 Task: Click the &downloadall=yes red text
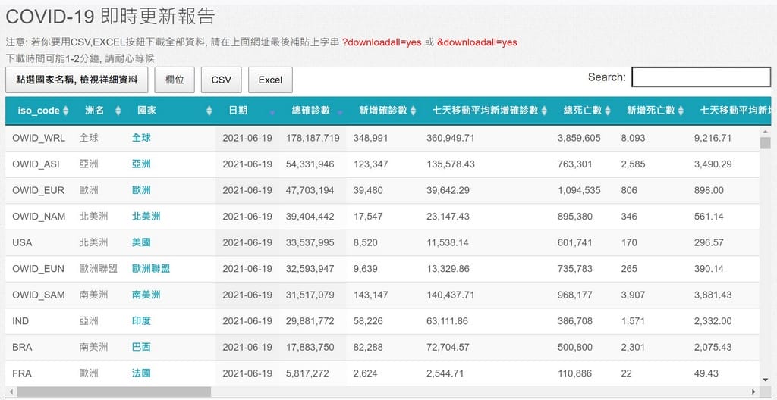(477, 42)
